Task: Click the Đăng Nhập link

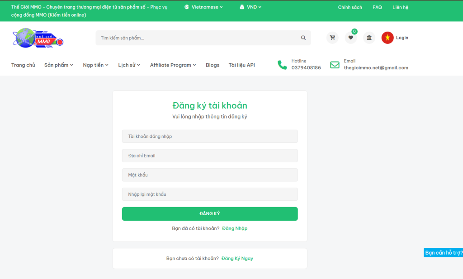Action: tap(234, 228)
